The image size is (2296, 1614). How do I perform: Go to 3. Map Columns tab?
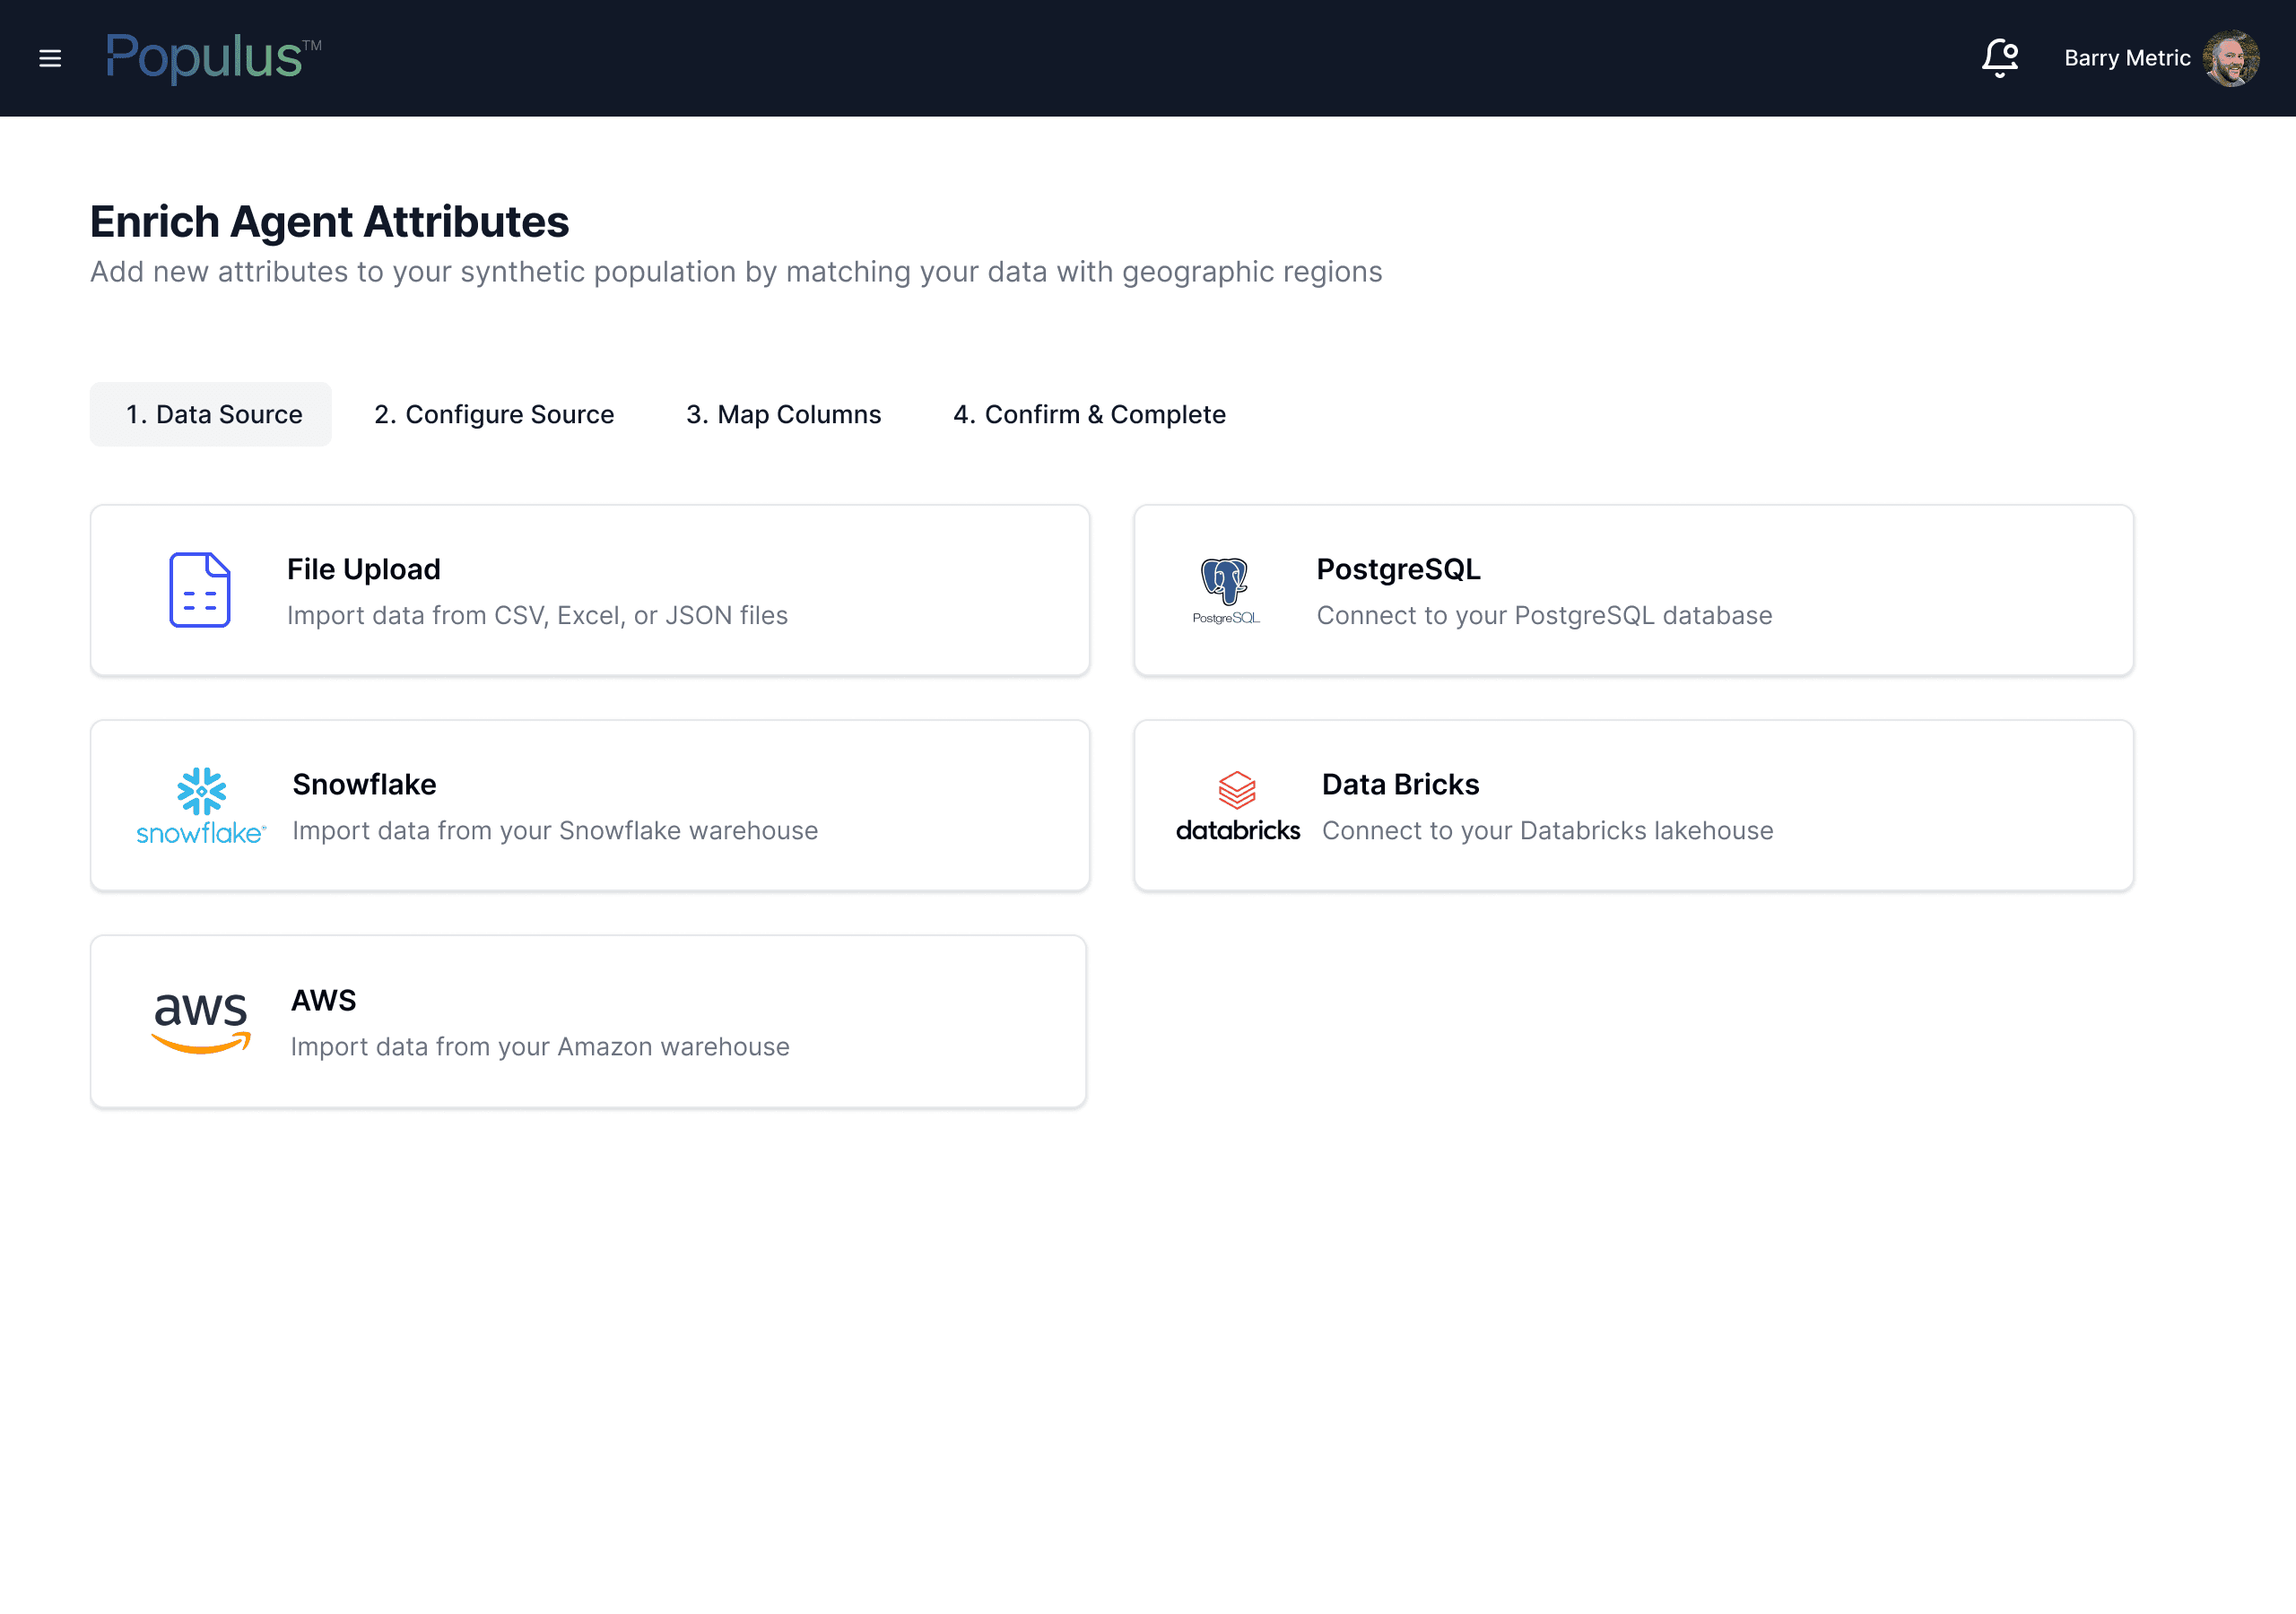(783, 414)
